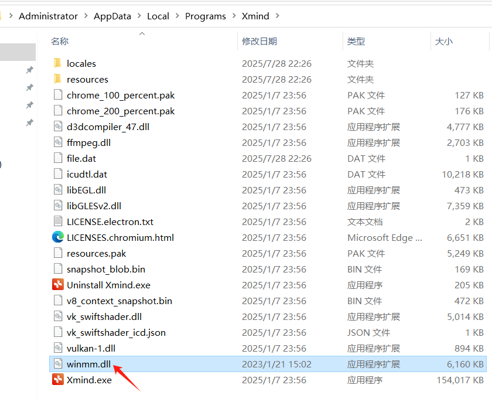Image resolution: width=492 pixels, height=402 pixels.
Task: Expand the chevron after Xmind in path
Action: point(278,16)
